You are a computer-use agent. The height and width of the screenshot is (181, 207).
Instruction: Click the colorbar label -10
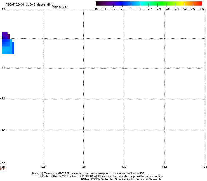113,9
